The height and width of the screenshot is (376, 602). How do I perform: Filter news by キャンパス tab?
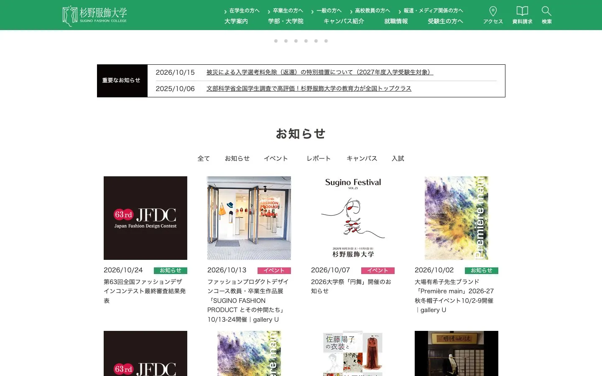click(362, 159)
